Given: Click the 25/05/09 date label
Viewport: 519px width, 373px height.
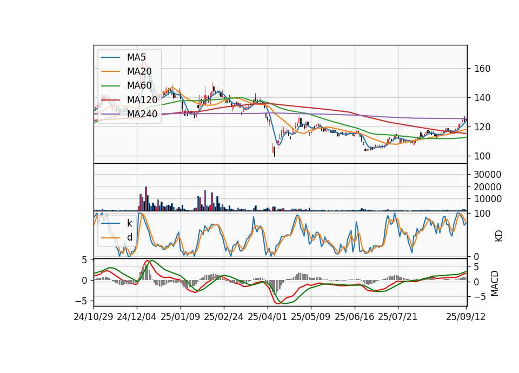Looking at the screenshot, I should [310, 317].
